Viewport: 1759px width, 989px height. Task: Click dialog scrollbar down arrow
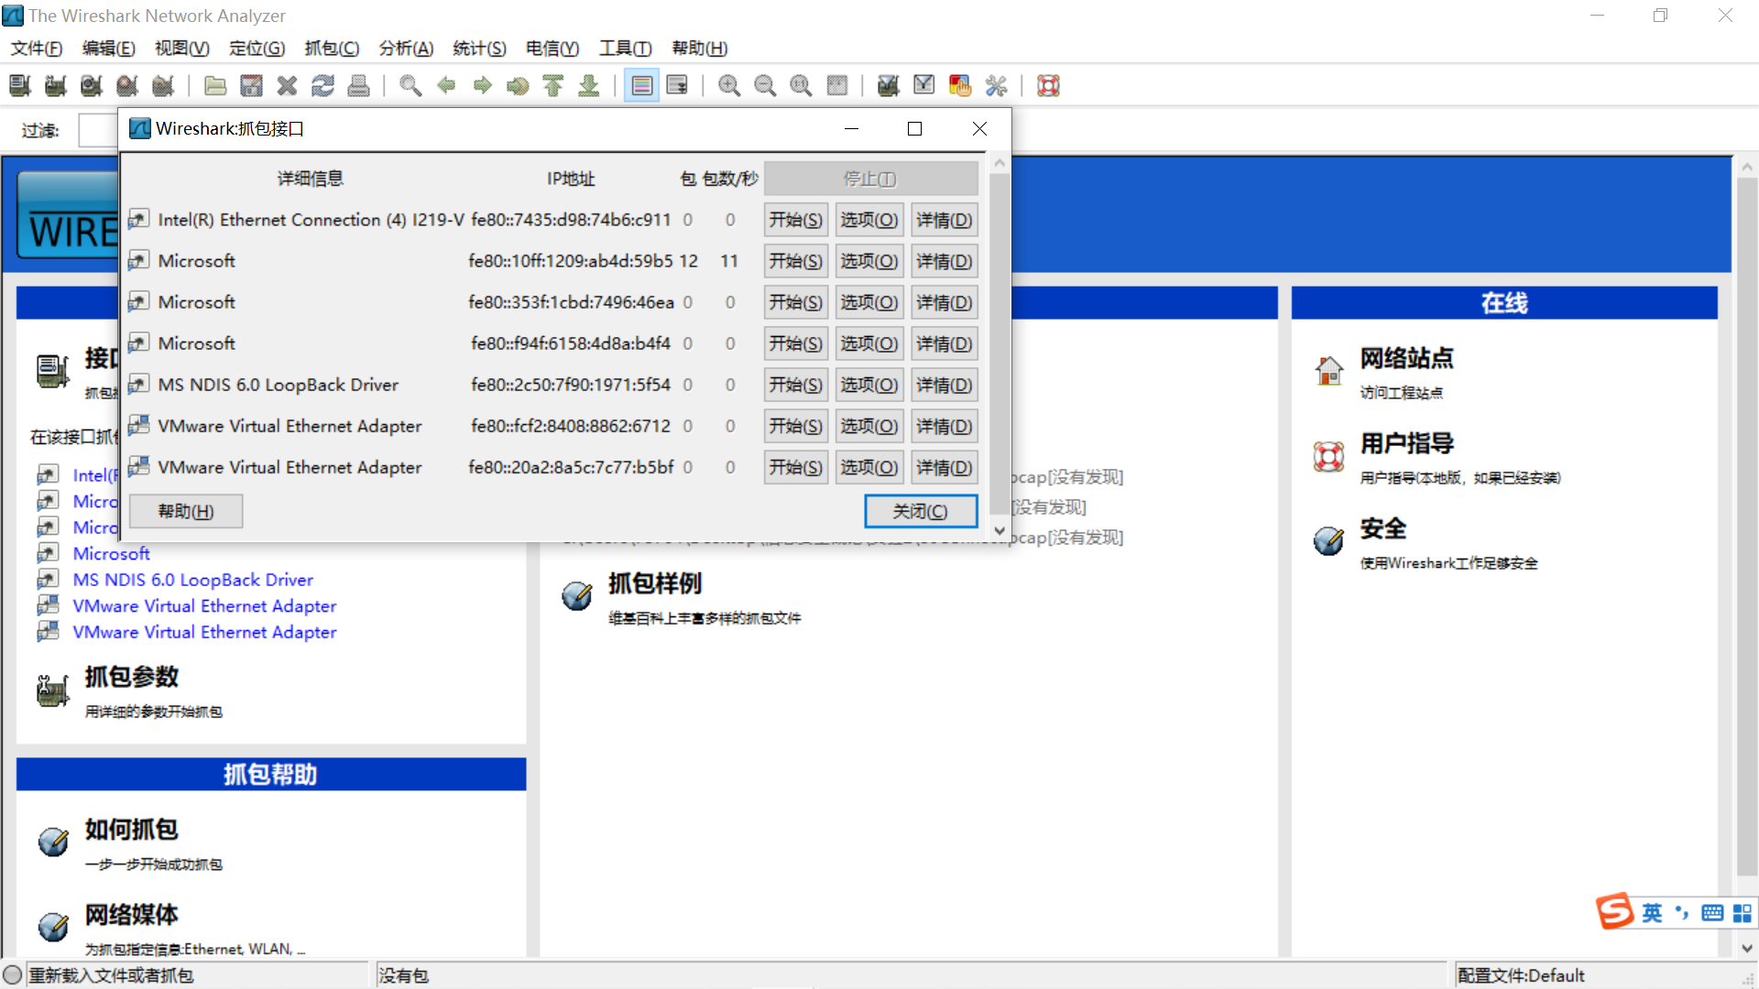pos(1000,530)
